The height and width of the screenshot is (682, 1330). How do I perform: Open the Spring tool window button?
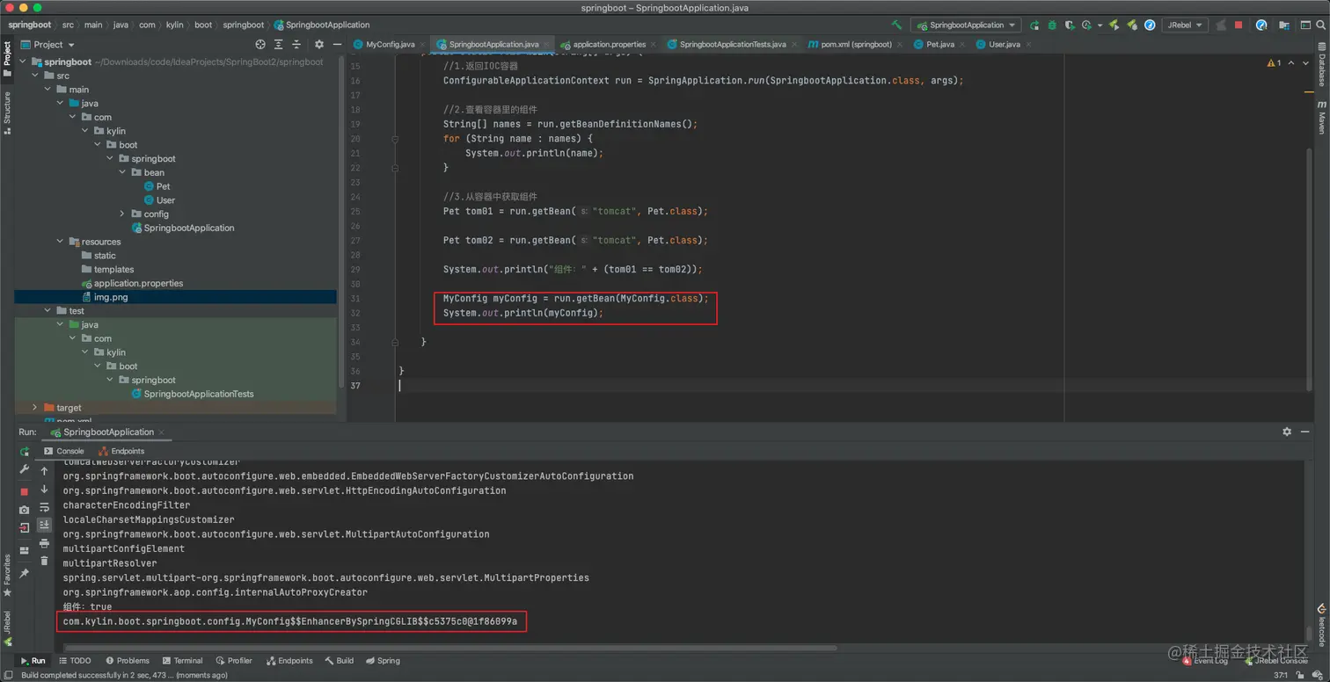point(383,661)
